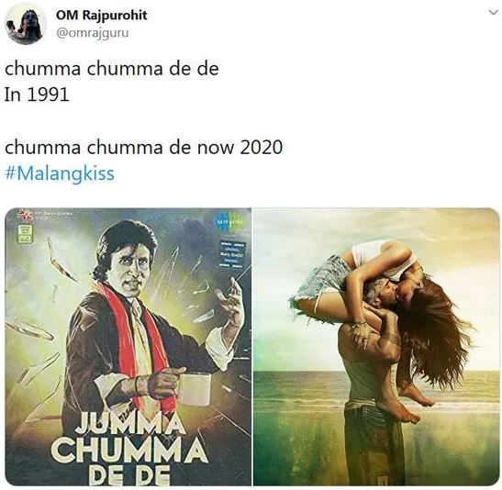The width and height of the screenshot is (502, 490).
Task: Click the blue label block on the poster
Action: 232,255
